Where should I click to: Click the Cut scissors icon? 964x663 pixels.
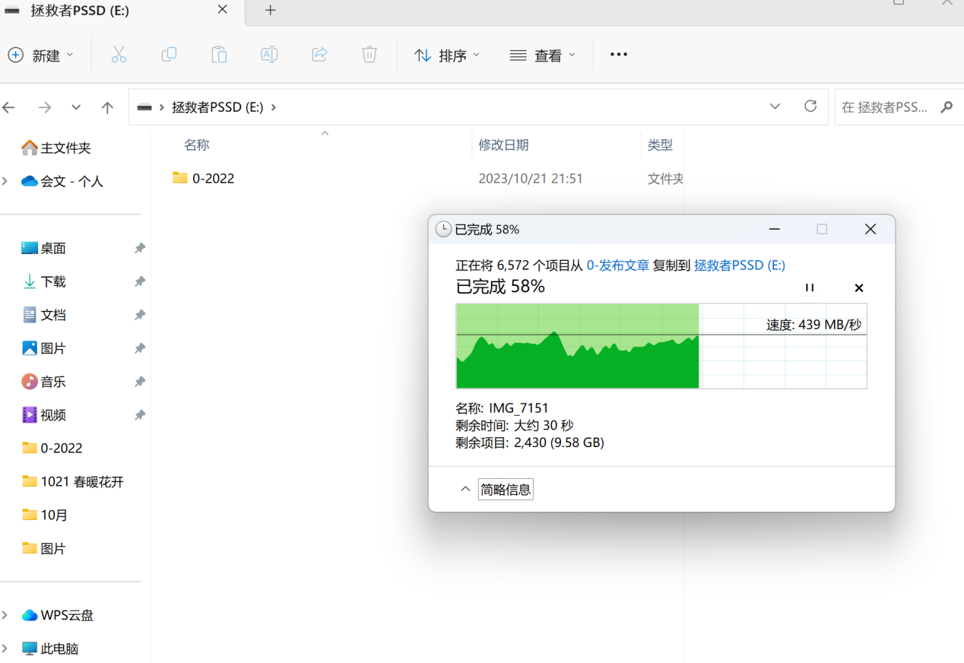[x=119, y=55]
